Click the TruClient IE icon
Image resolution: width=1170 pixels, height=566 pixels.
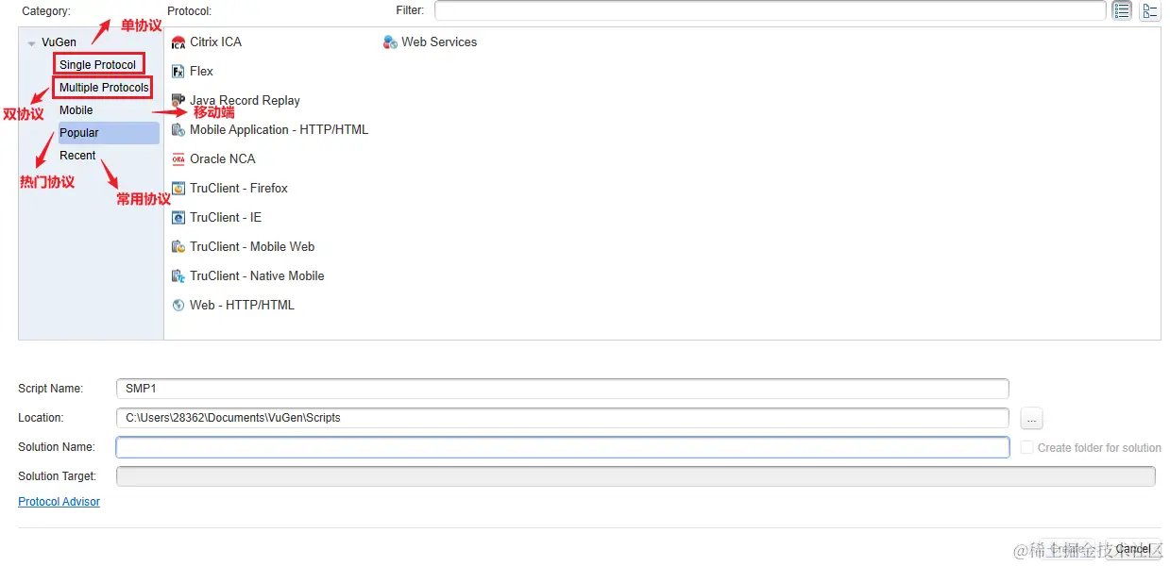(178, 218)
